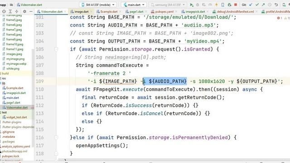The image size is (290, 163).
Task: Run main.dart with coverage icon
Action: pyautogui.click(x=204, y=5)
